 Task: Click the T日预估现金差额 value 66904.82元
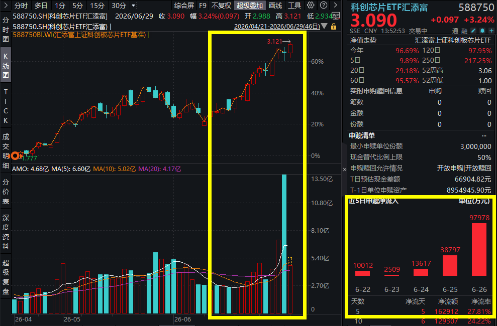[x=473, y=179]
